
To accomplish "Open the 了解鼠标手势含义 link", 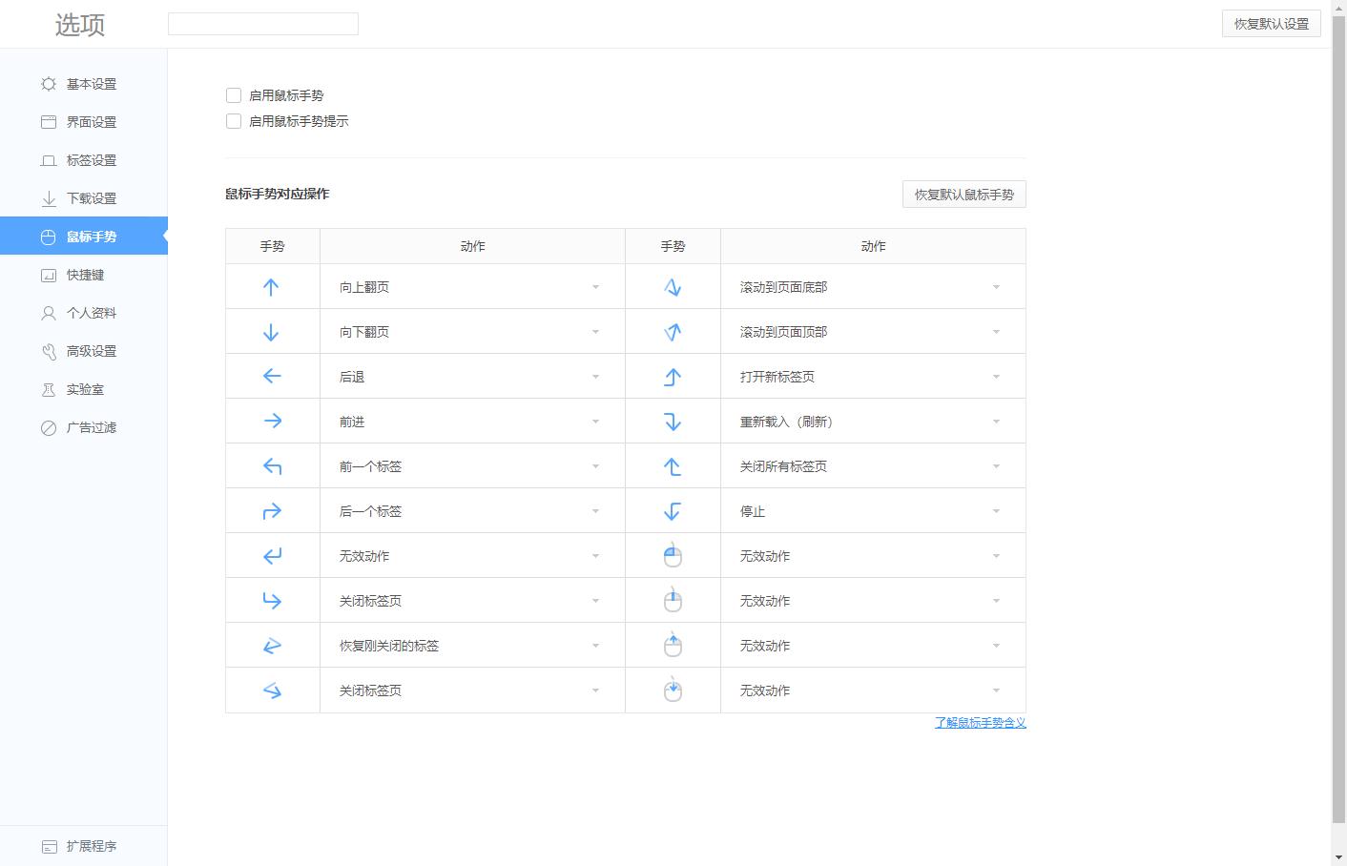I will click(980, 723).
